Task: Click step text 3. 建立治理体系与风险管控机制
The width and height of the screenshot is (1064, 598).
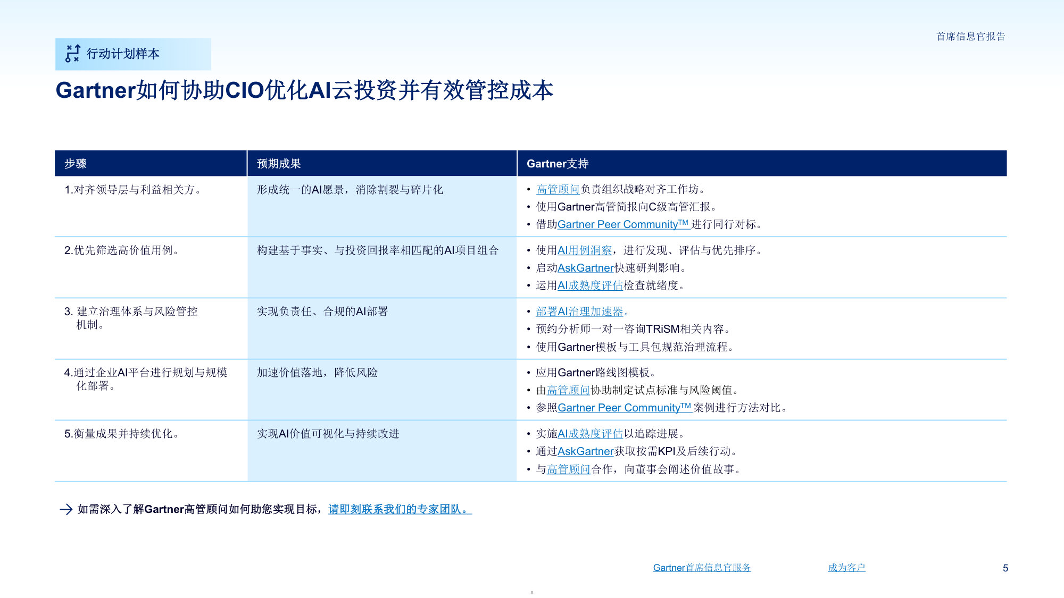Action: [x=131, y=318]
